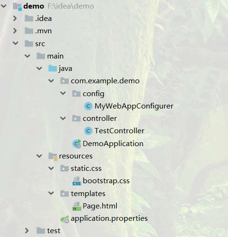Select the src label
228x237 pixels.
(x=40, y=44)
